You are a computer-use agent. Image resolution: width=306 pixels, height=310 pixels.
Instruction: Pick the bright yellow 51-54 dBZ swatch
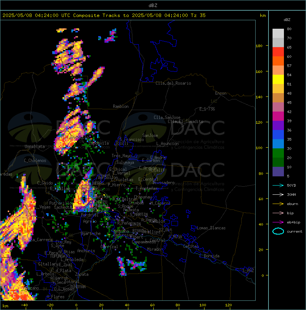(278, 80)
